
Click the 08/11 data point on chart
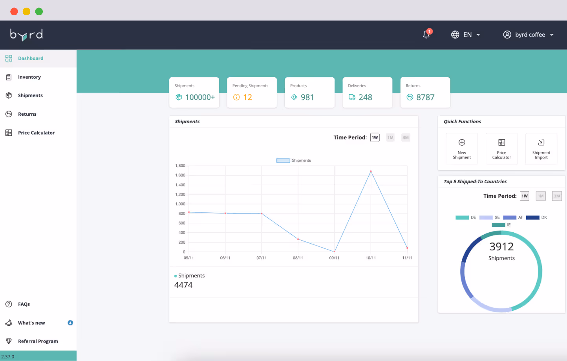pos(298,239)
